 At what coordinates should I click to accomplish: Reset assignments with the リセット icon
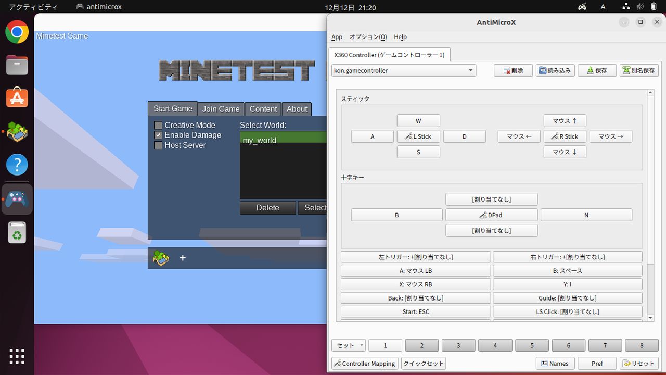(639, 363)
